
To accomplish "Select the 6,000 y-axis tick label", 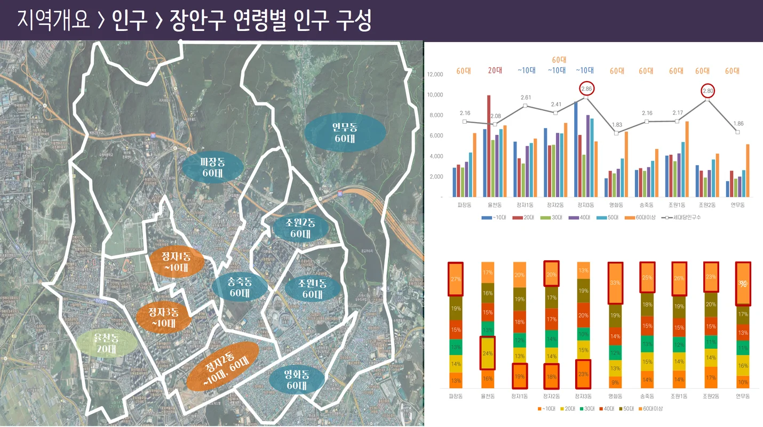I will 436,136.
